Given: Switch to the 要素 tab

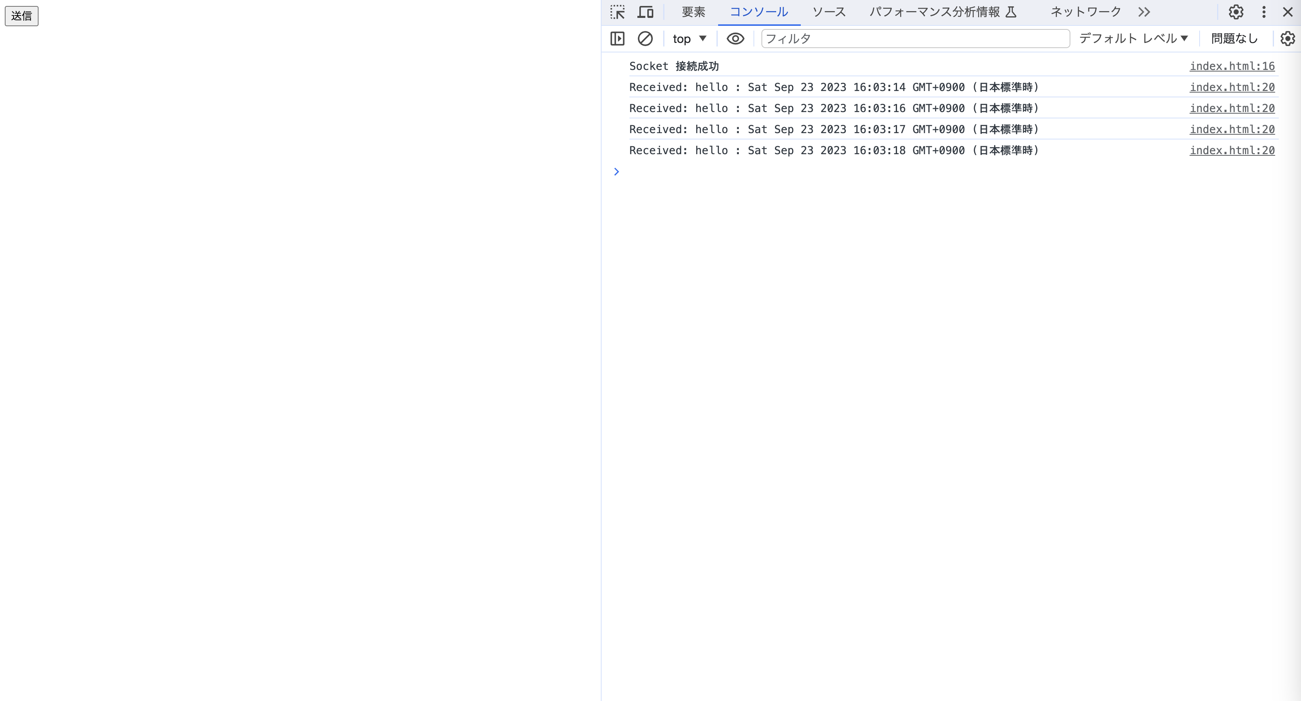Looking at the screenshot, I should coord(693,12).
